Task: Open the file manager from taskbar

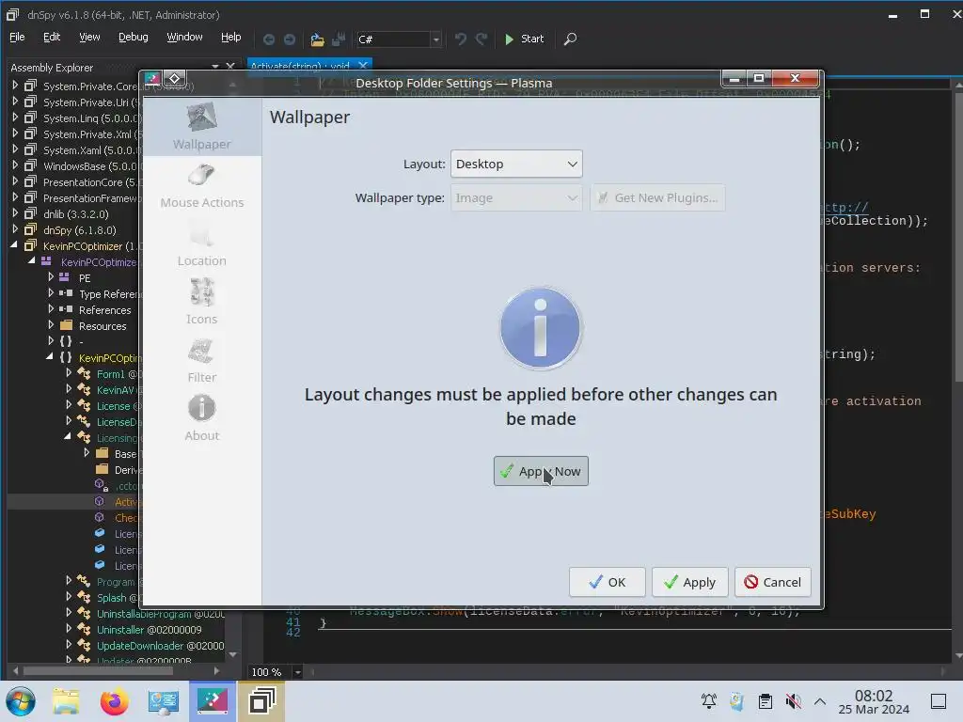Action: (67, 701)
